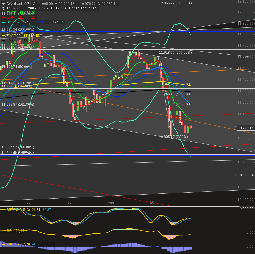Click the EMA(200) value 11.347,45
Screen dimensions: 255x254
(31, 36)
